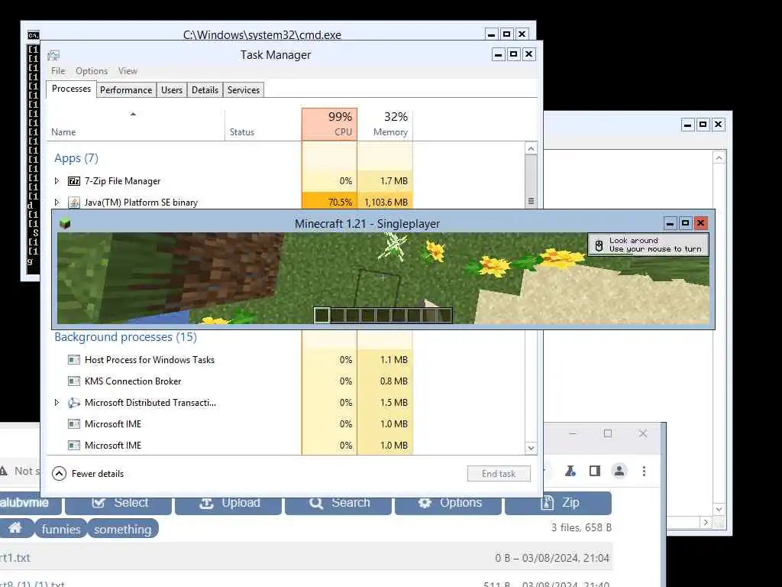This screenshot has width=782, height=587.
Task: Open the File menu in Task Manager
Action: [58, 71]
